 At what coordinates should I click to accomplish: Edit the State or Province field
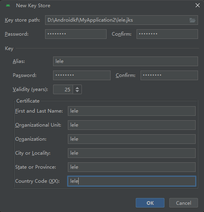(132, 167)
